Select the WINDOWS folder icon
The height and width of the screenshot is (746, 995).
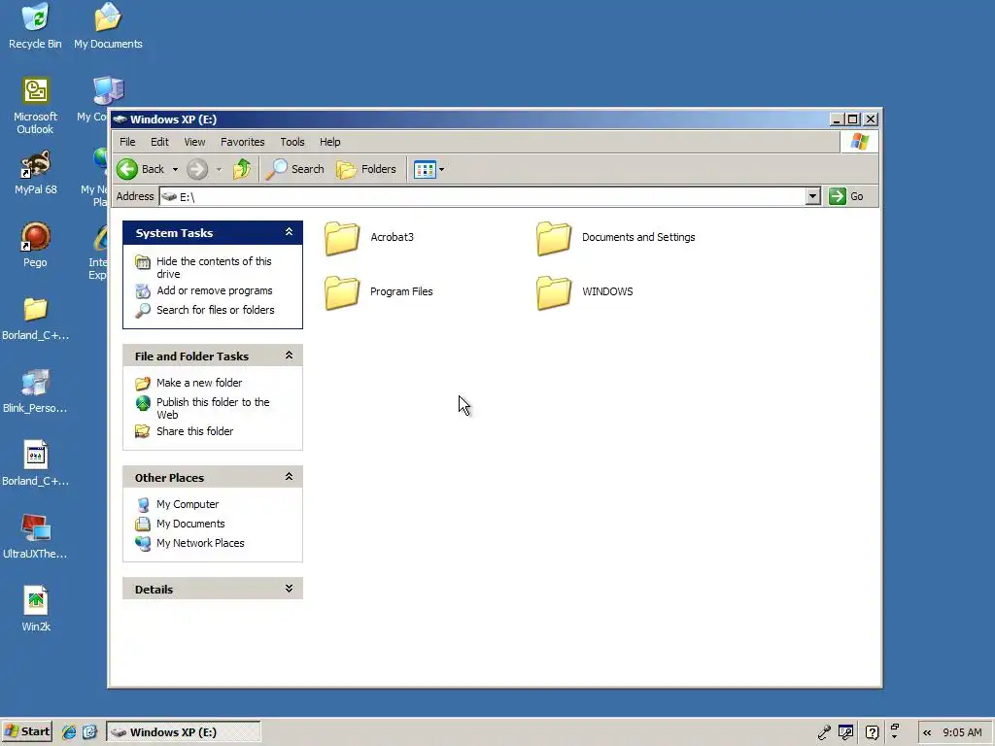pyautogui.click(x=553, y=292)
